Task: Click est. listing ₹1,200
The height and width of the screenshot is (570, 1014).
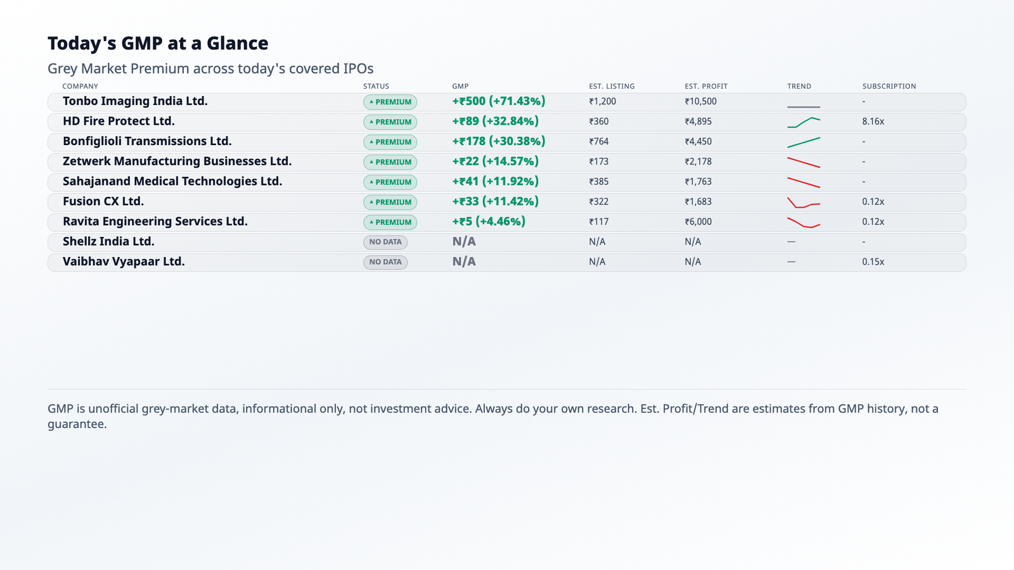Action: pos(603,101)
